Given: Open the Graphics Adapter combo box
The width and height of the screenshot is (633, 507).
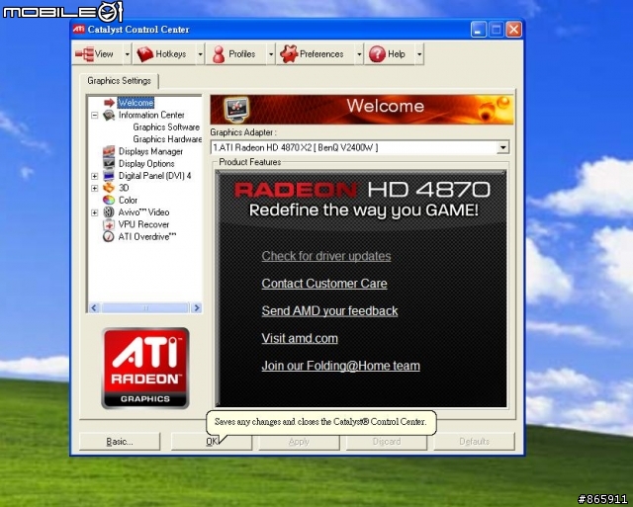Looking at the screenshot, I should (502, 147).
